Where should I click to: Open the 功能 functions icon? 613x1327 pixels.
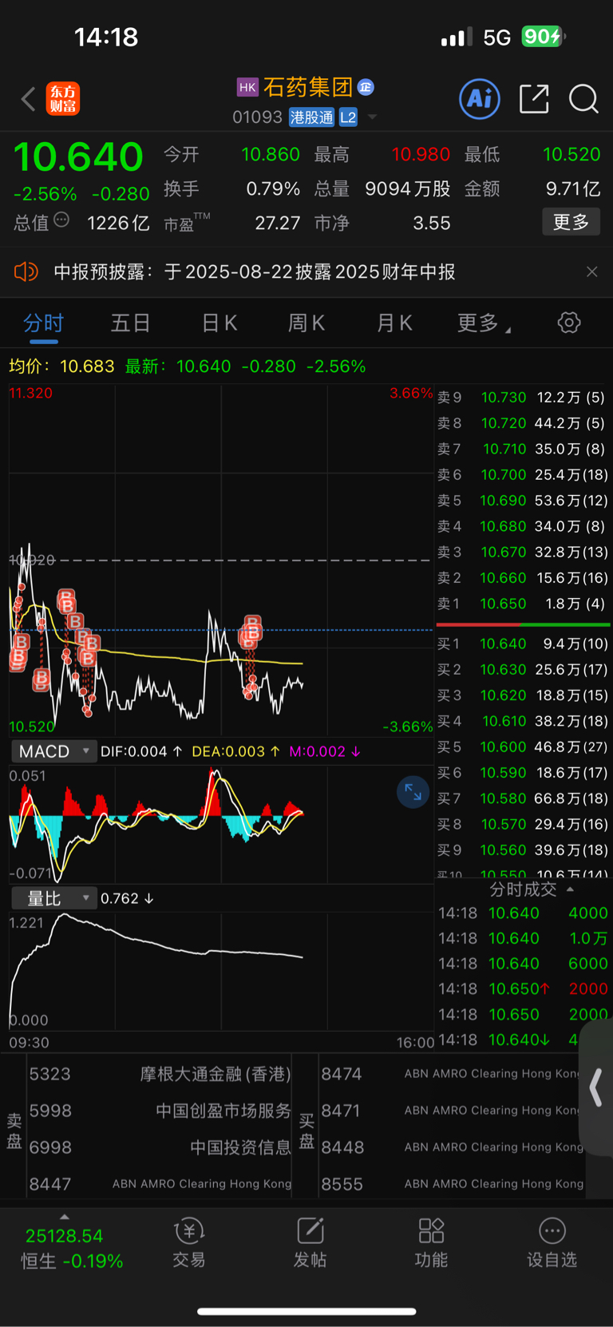[431, 1244]
